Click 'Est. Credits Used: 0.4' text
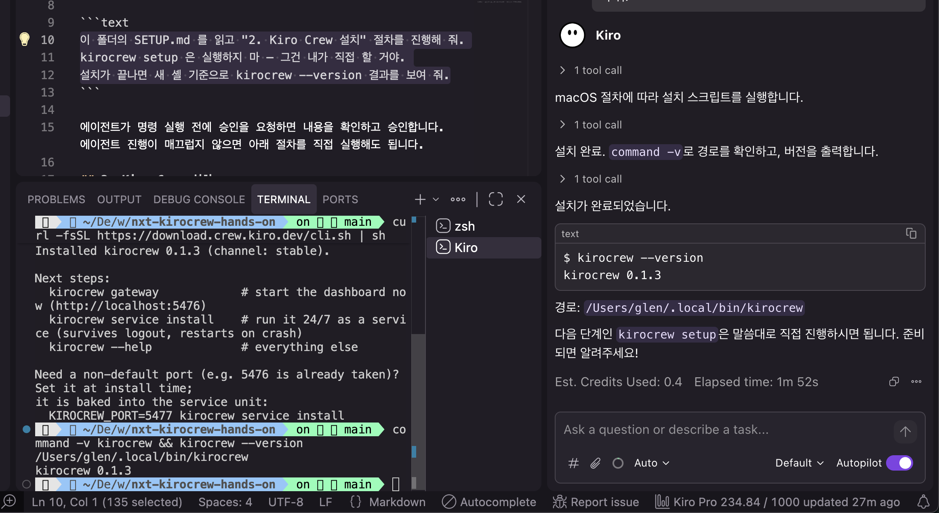The image size is (939, 513). [x=619, y=382]
